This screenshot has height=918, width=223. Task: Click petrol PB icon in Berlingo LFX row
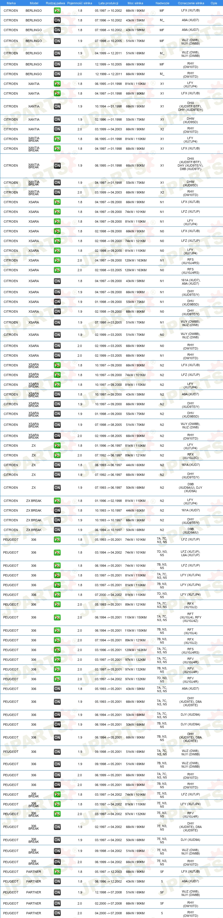pos(57,11)
